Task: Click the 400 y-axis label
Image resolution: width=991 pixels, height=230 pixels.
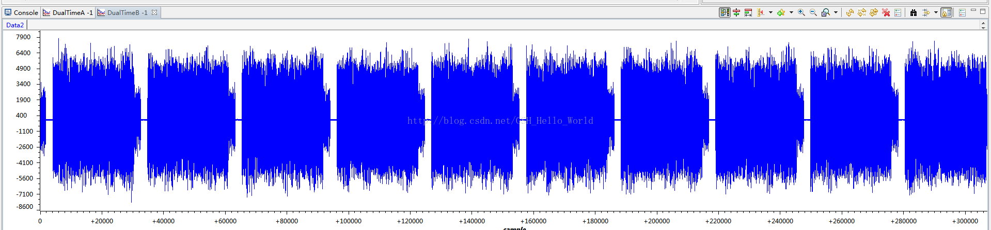Action: [21, 116]
